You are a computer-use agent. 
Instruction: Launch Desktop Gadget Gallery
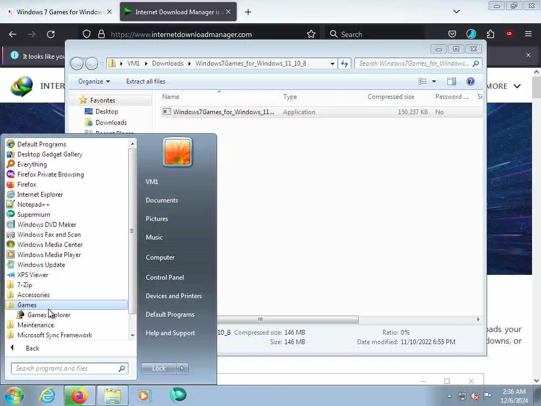click(50, 154)
